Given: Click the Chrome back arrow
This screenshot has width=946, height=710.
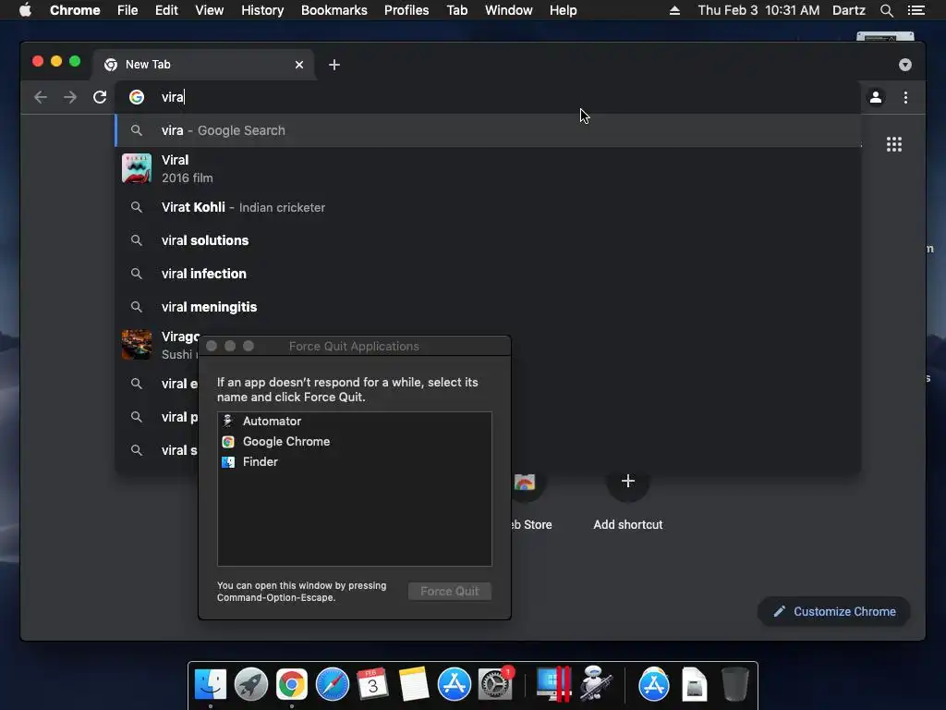Looking at the screenshot, I should (x=41, y=97).
